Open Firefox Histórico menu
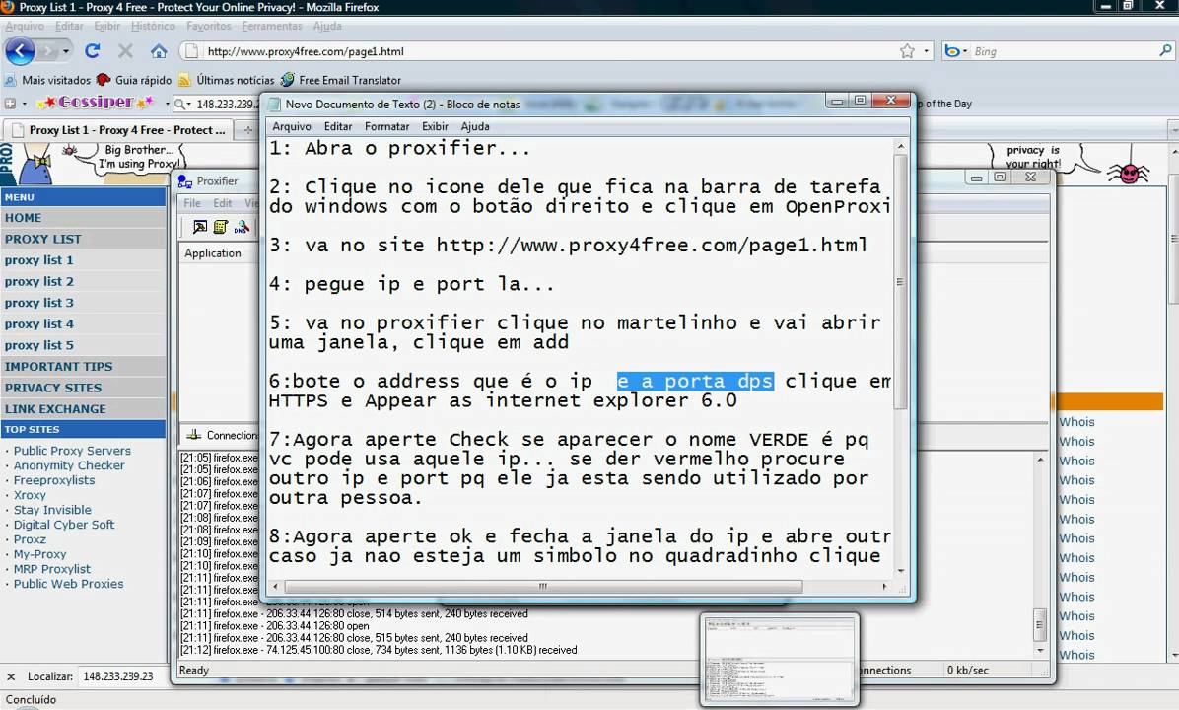The height and width of the screenshot is (710, 1179). (153, 26)
